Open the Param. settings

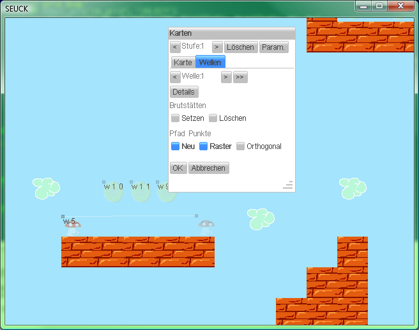273,47
